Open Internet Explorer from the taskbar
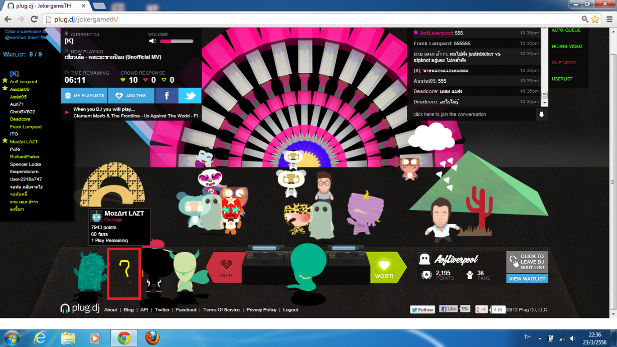Image resolution: width=617 pixels, height=347 pixels. pyautogui.click(x=40, y=338)
